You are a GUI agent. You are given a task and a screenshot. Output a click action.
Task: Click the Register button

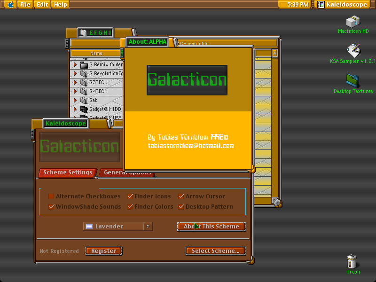104,251
